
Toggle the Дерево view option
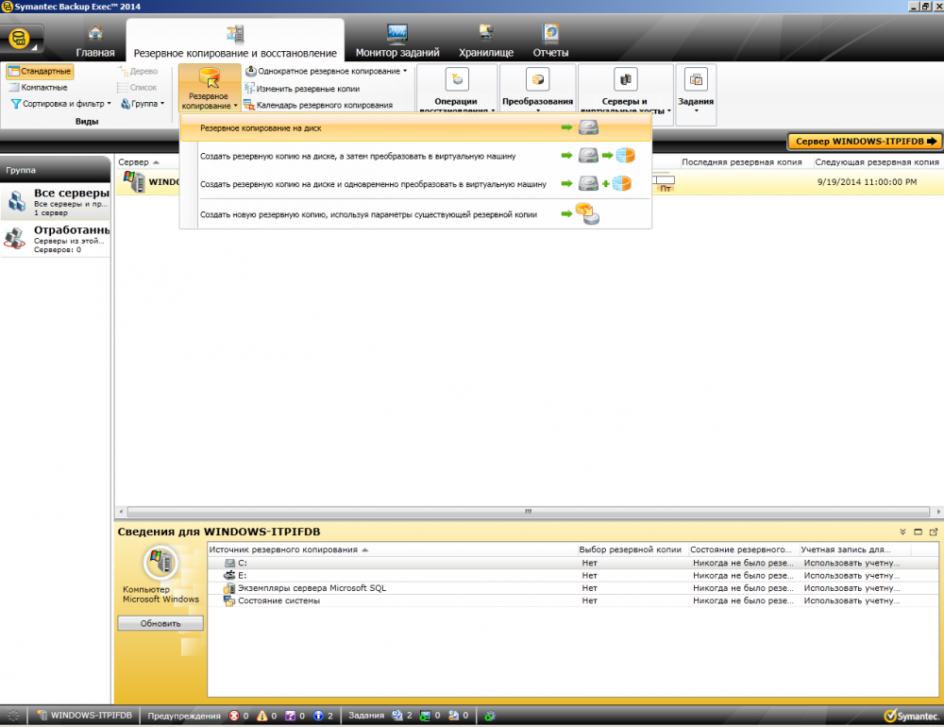(138, 71)
